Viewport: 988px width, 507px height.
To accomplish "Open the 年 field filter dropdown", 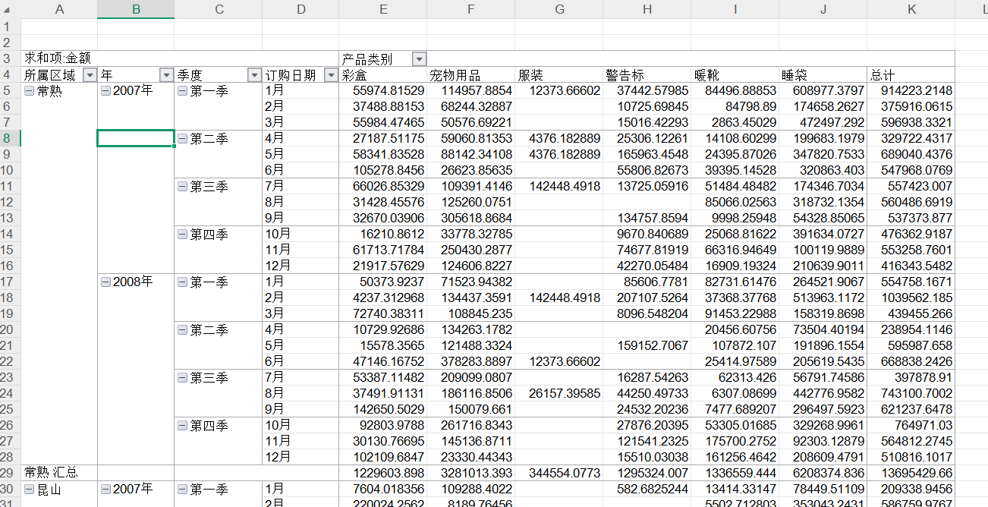I will point(166,75).
